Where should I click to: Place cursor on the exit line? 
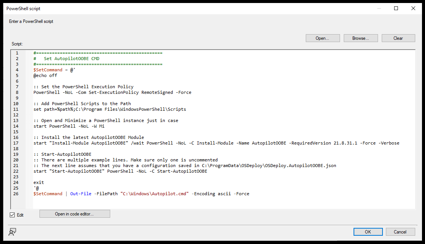pyautogui.click(x=39, y=182)
